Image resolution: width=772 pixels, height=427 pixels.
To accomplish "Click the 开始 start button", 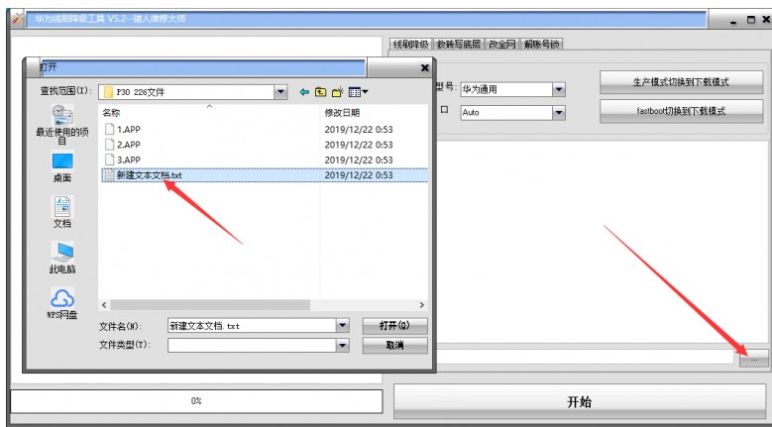I will tap(580, 401).
